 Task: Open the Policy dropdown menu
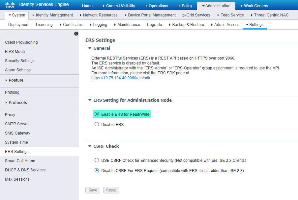[185, 6]
